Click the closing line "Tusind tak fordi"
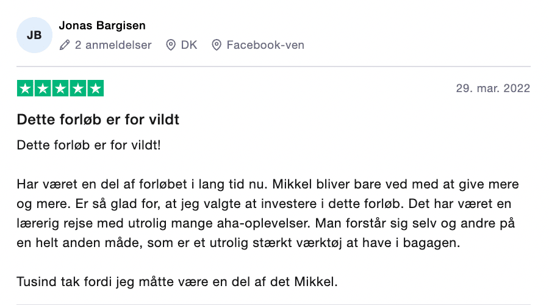The width and height of the screenshot is (549, 305). point(176,282)
